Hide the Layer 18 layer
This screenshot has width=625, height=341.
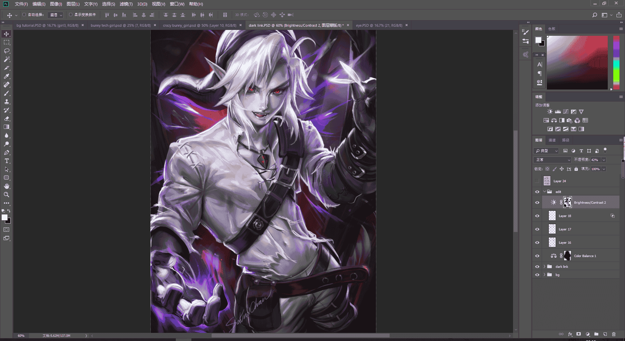pos(537,216)
